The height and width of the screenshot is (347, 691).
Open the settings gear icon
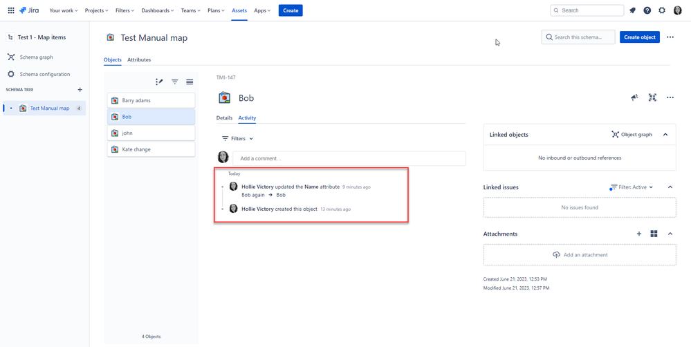(662, 10)
